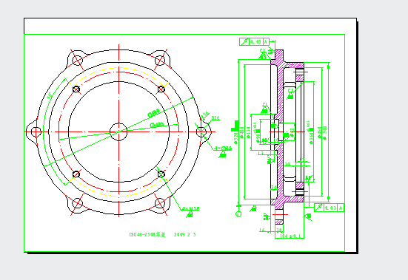408x280 pixels.
Task: Click the 16 dimension near the flange bottom
Action: [x=262, y=230]
